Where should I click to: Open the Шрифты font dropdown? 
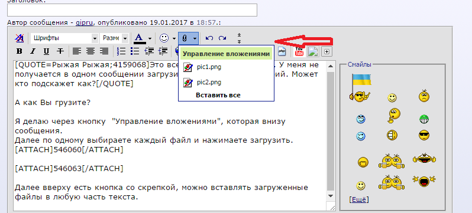click(64, 38)
